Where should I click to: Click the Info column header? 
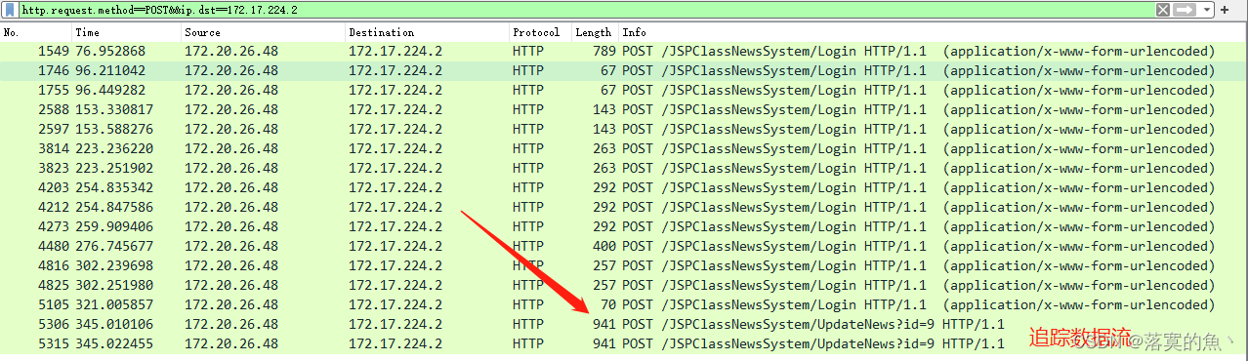coord(933,32)
